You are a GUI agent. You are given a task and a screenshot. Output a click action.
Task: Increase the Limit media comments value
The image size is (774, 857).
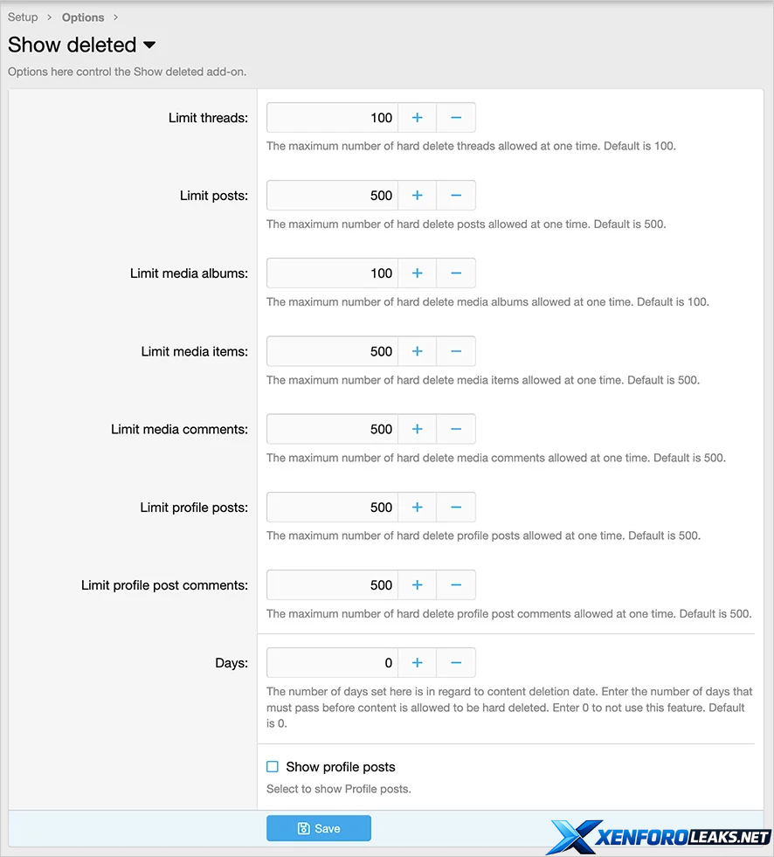pos(417,429)
